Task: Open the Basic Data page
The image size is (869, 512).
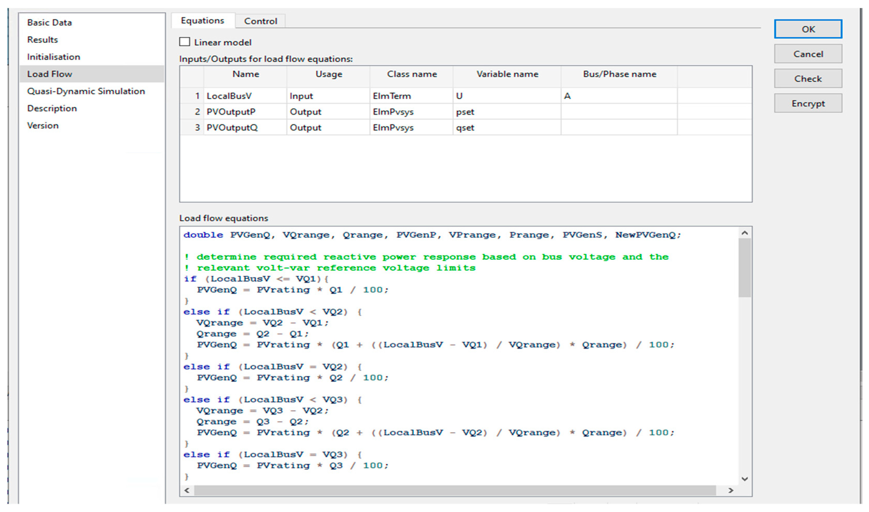Action: click(49, 23)
